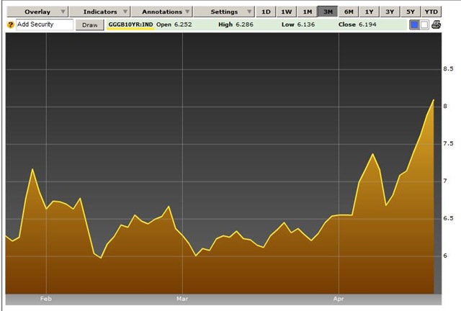461x311 pixels.
Task: Click the Close 6.194 value
Action: point(357,24)
